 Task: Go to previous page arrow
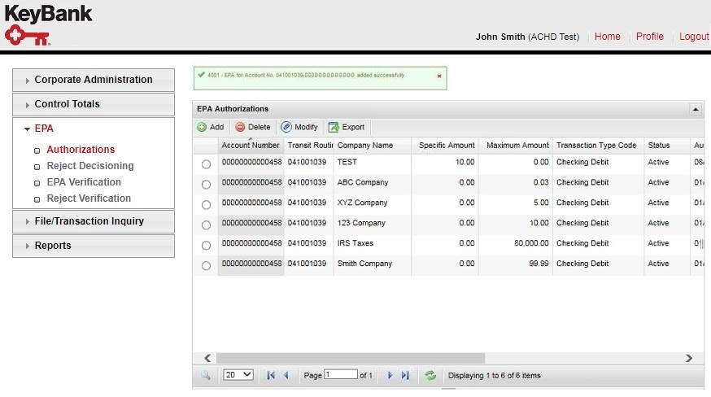286,375
